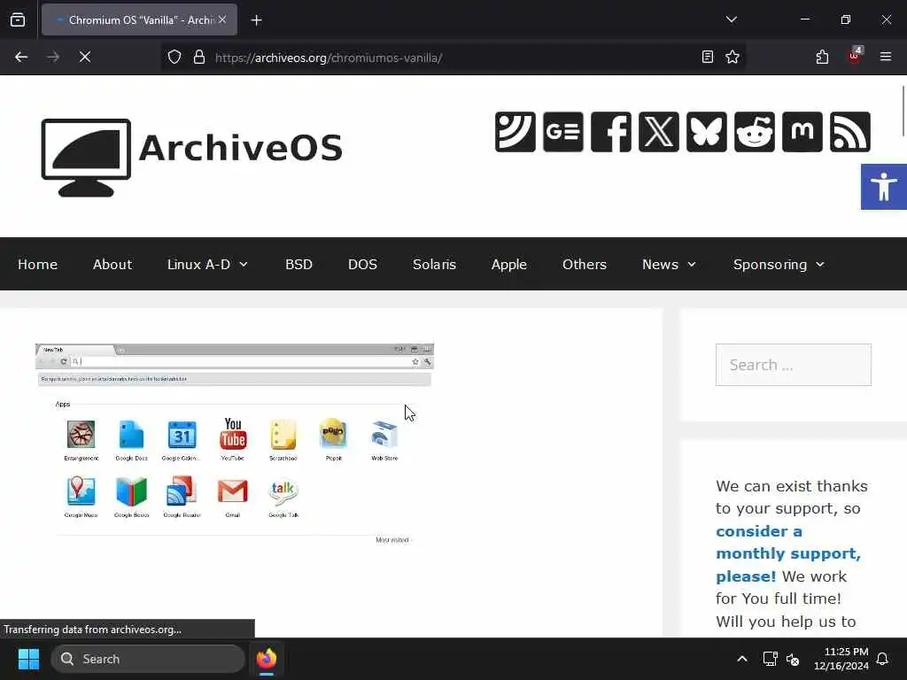Open the Others category menu item

click(585, 264)
